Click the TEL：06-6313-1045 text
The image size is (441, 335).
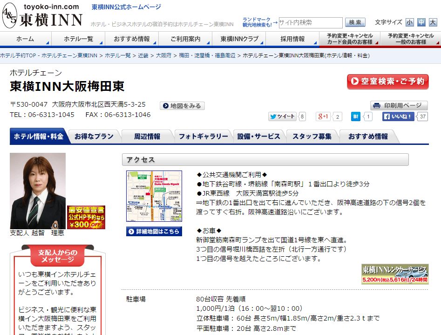pos(42,115)
